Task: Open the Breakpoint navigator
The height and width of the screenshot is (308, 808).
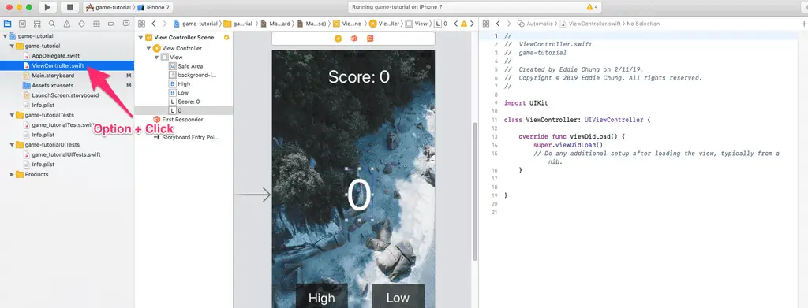Action: [111, 24]
